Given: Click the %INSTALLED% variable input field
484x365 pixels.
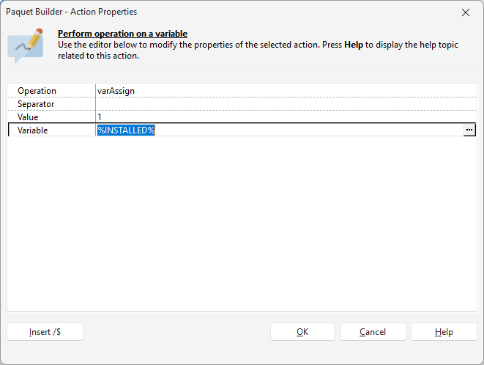Looking at the screenshot, I should pyautogui.click(x=280, y=130).
